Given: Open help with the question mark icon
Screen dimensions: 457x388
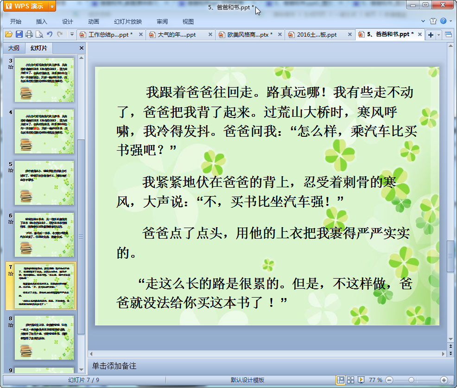Looking at the screenshot, I should (443, 21).
